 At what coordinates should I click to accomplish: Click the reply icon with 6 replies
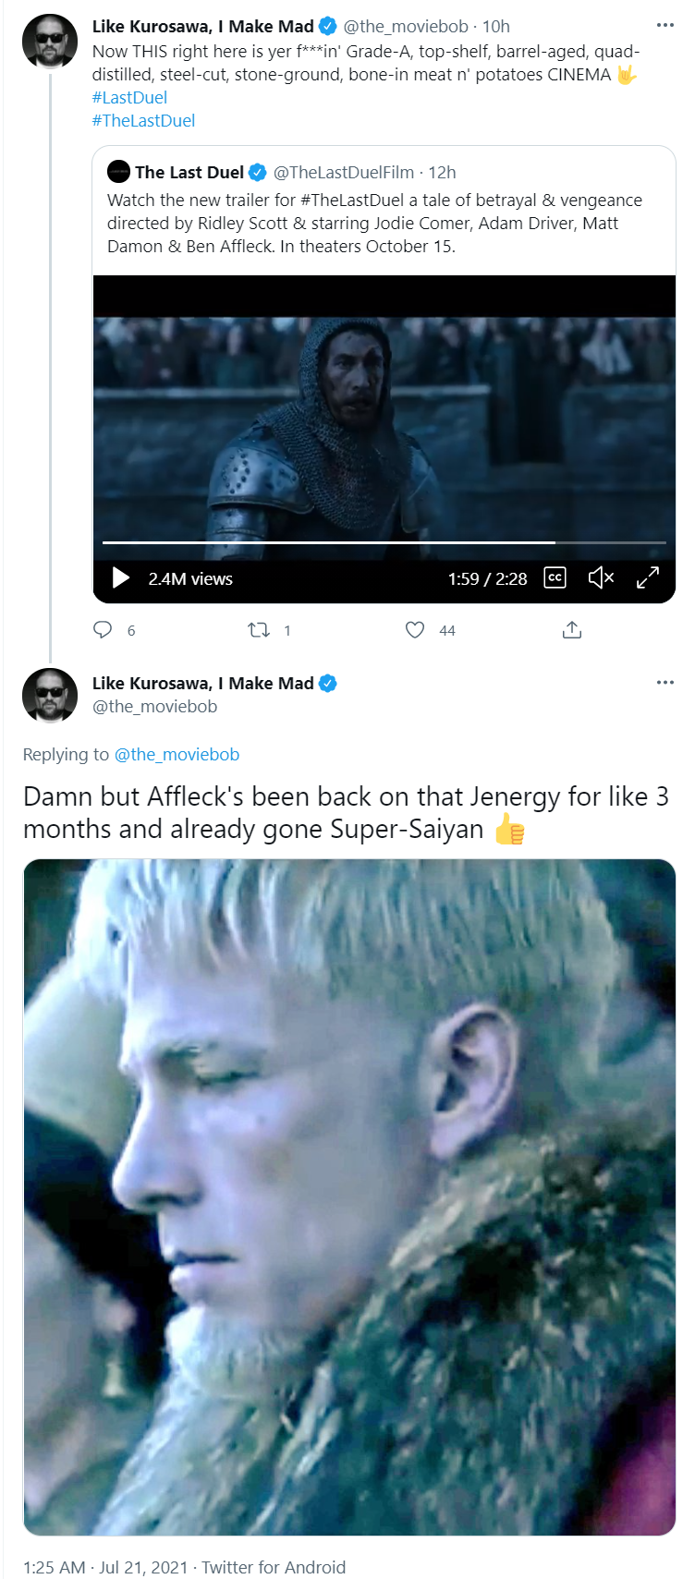coord(103,630)
